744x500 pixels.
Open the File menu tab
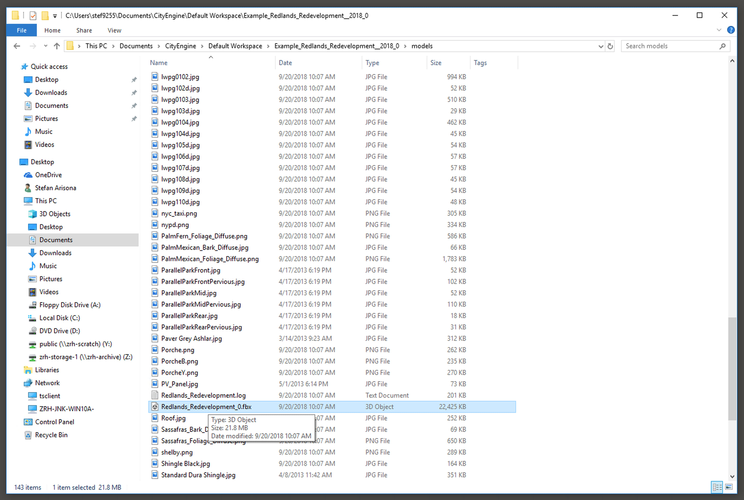click(21, 30)
